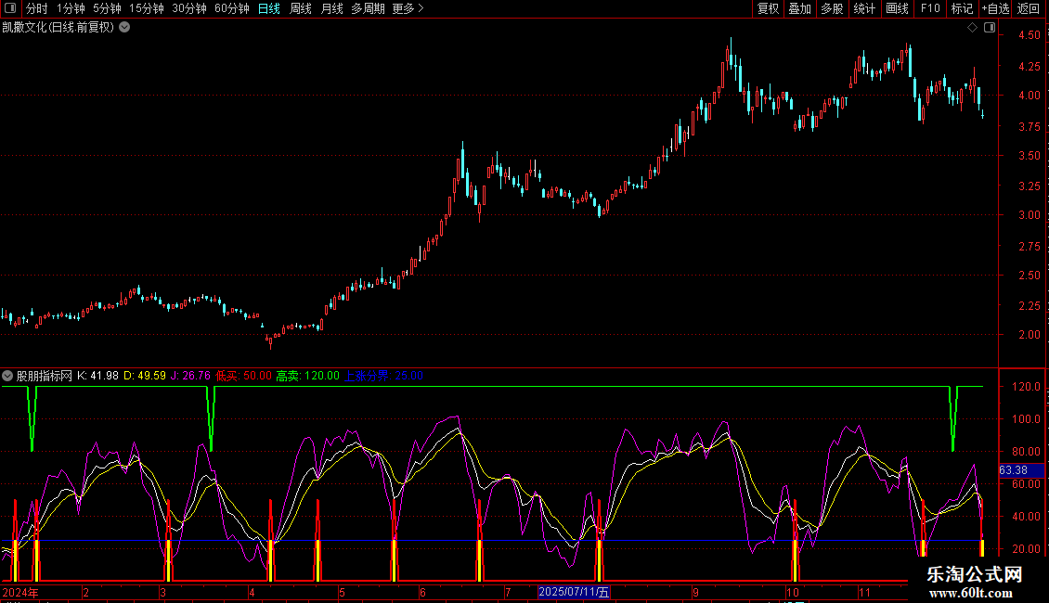Open the 统计 statistics tool
Viewport: 1049px width, 603px height.
(864, 8)
